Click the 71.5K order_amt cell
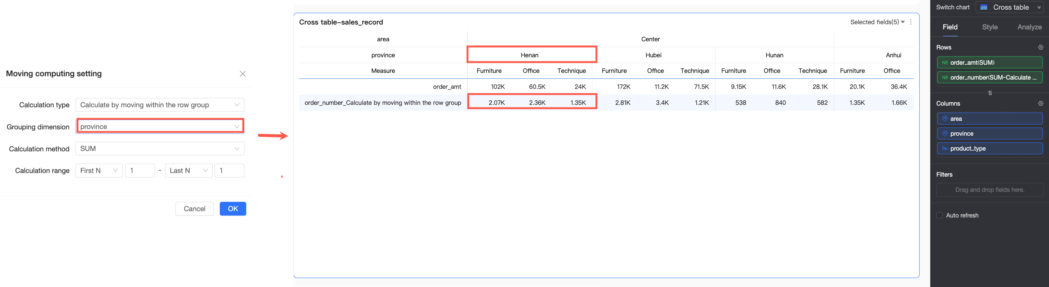 point(701,87)
